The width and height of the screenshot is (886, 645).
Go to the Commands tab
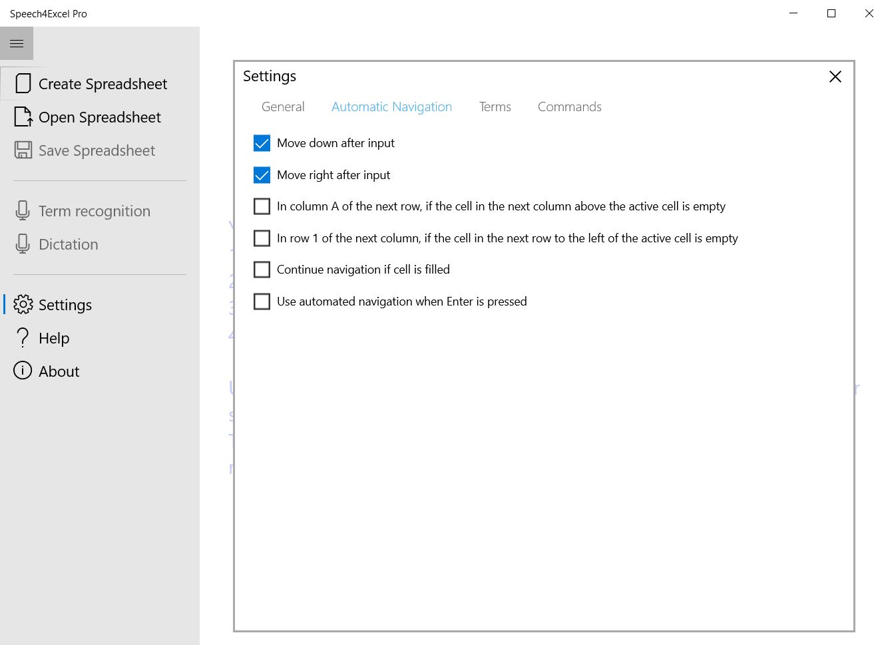(x=569, y=107)
